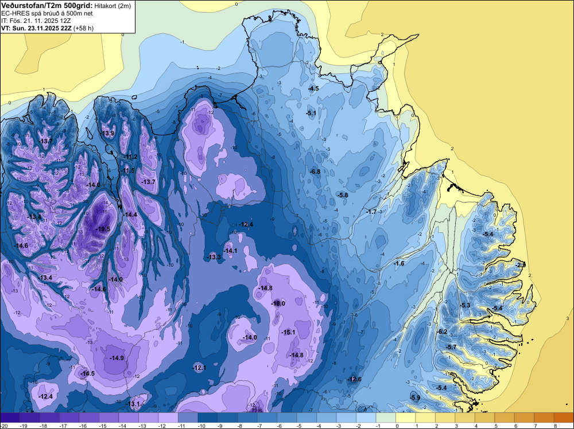The height and width of the screenshot is (429, 574).
Task: Click the legend label '-20'
Action: click(x=5, y=426)
